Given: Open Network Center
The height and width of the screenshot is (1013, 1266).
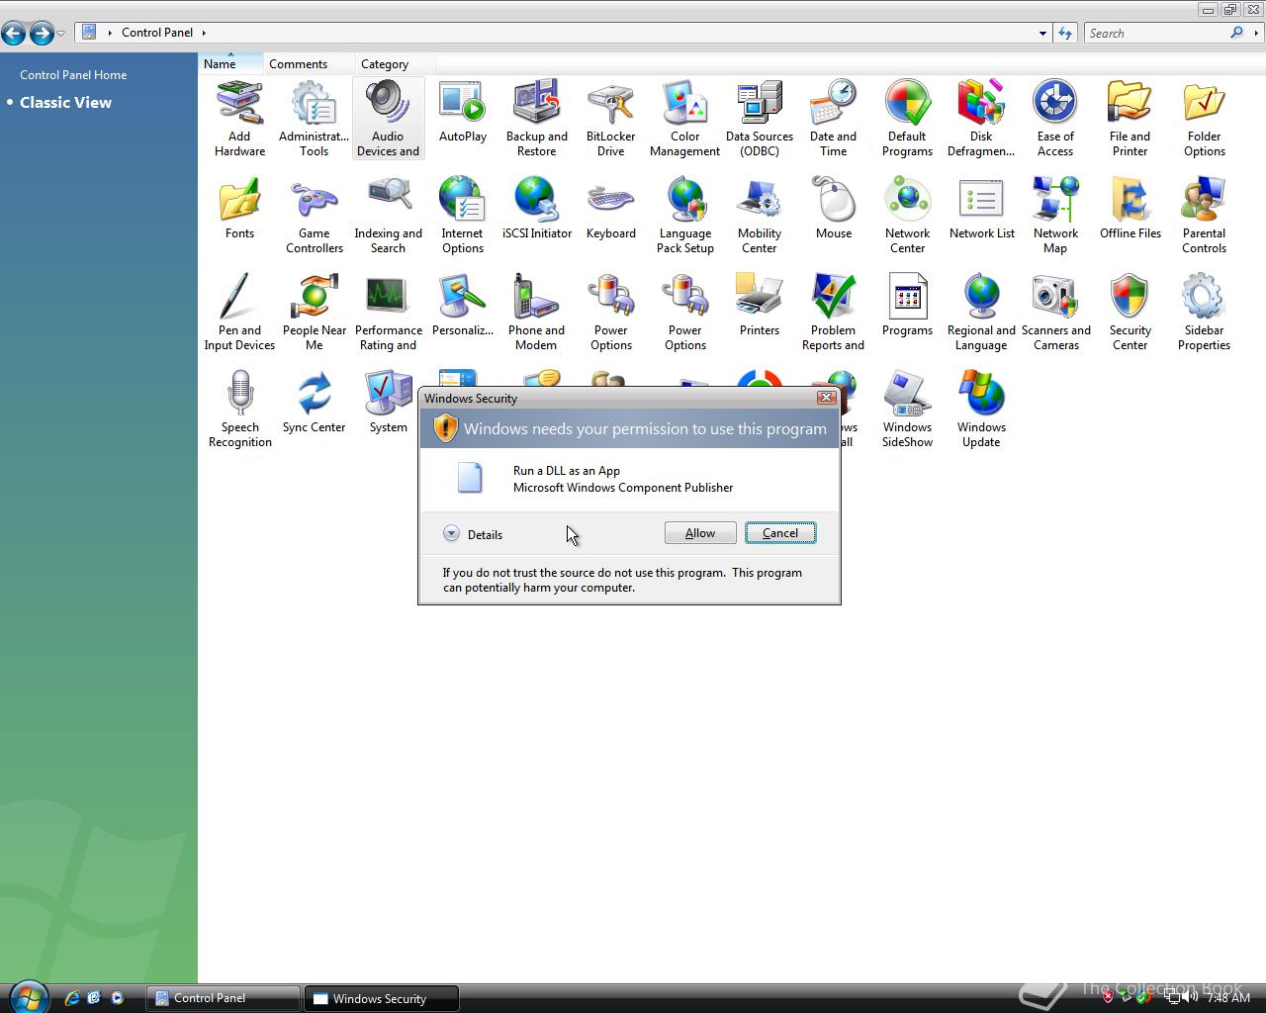Looking at the screenshot, I should pyautogui.click(x=907, y=216).
